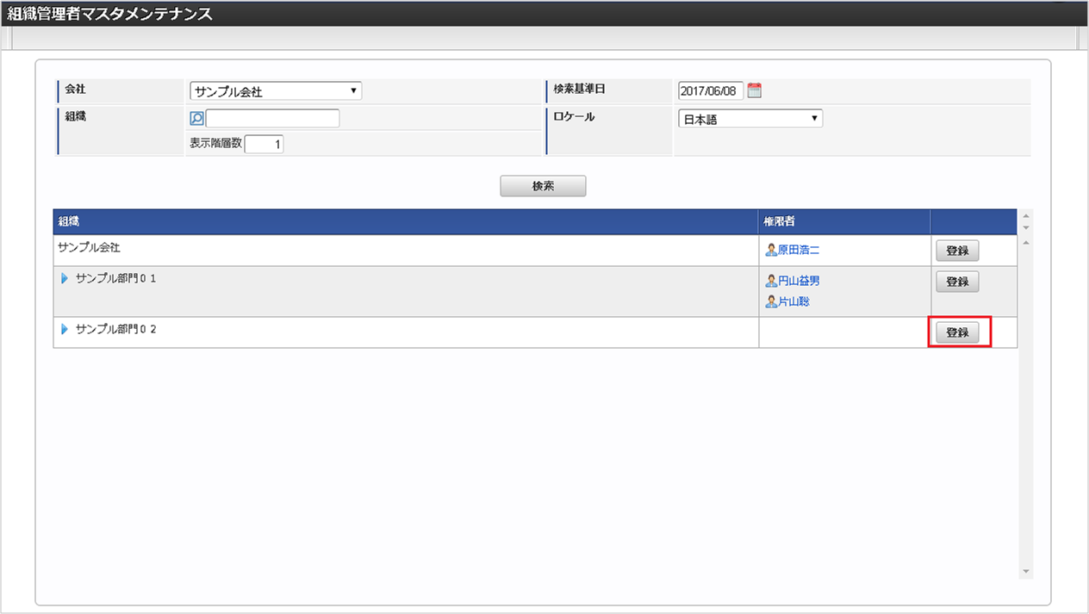Viewport: 1089px width, 614px height.
Task: Expand the サンプル部門０２ tree node
Action: pos(65,330)
